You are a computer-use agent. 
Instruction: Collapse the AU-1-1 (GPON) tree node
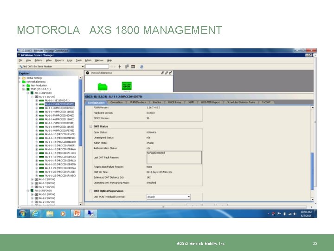pos(32,97)
